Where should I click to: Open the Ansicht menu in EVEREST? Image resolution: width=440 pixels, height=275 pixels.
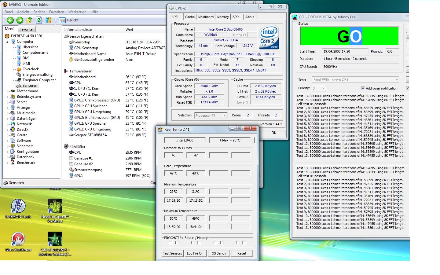(23, 12)
